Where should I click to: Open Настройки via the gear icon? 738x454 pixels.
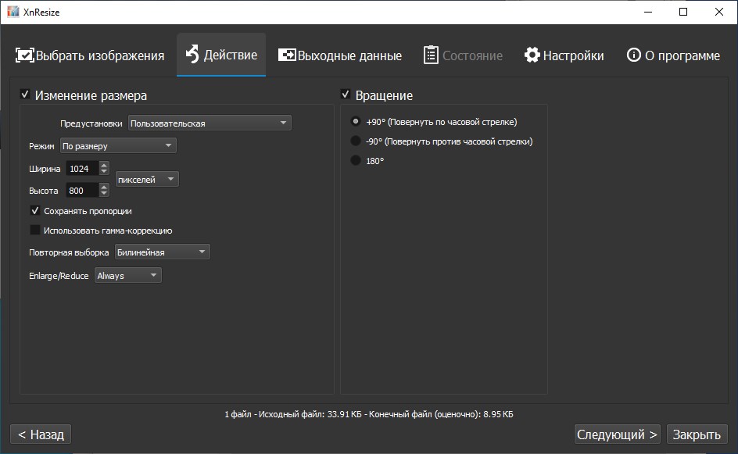[532, 55]
